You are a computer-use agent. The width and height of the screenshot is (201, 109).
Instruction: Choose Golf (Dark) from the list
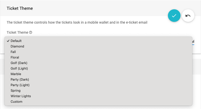coord(19,63)
